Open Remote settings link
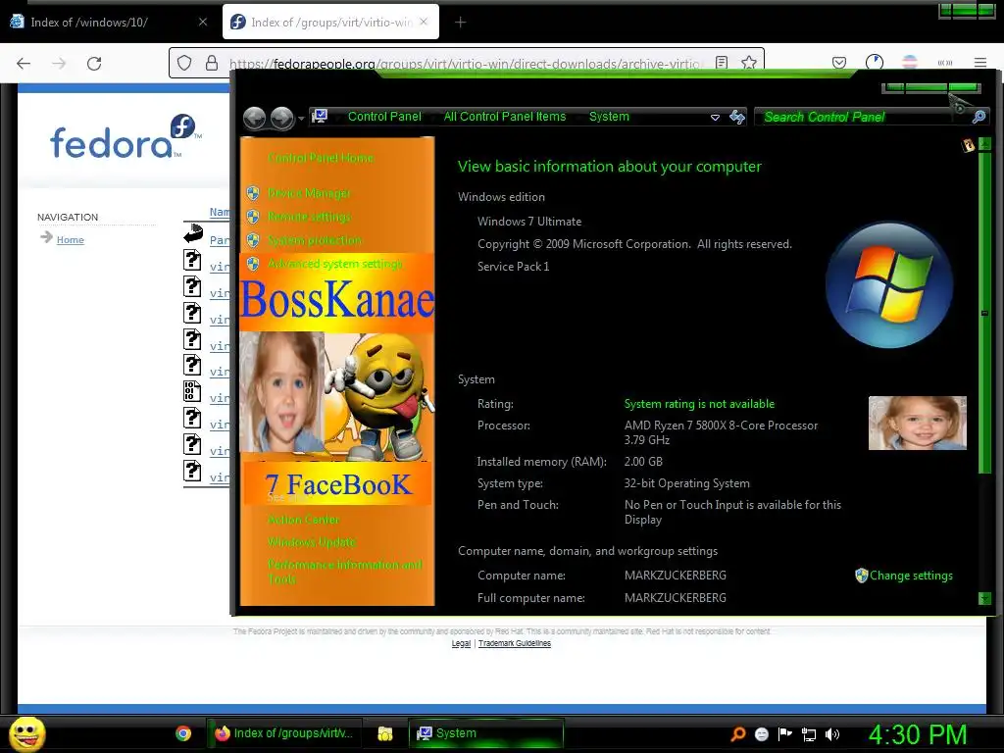The width and height of the screenshot is (1004, 753). coord(309,217)
